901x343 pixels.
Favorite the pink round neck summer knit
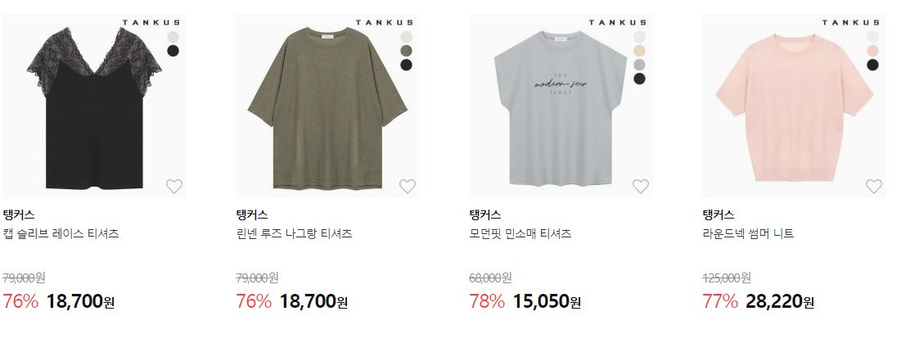coord(874,186)
